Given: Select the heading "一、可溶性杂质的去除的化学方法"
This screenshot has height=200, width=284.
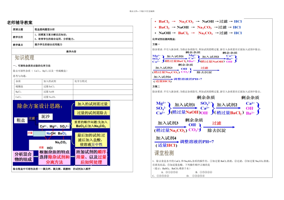Looking at the screenshot, I should click(32, 66).
